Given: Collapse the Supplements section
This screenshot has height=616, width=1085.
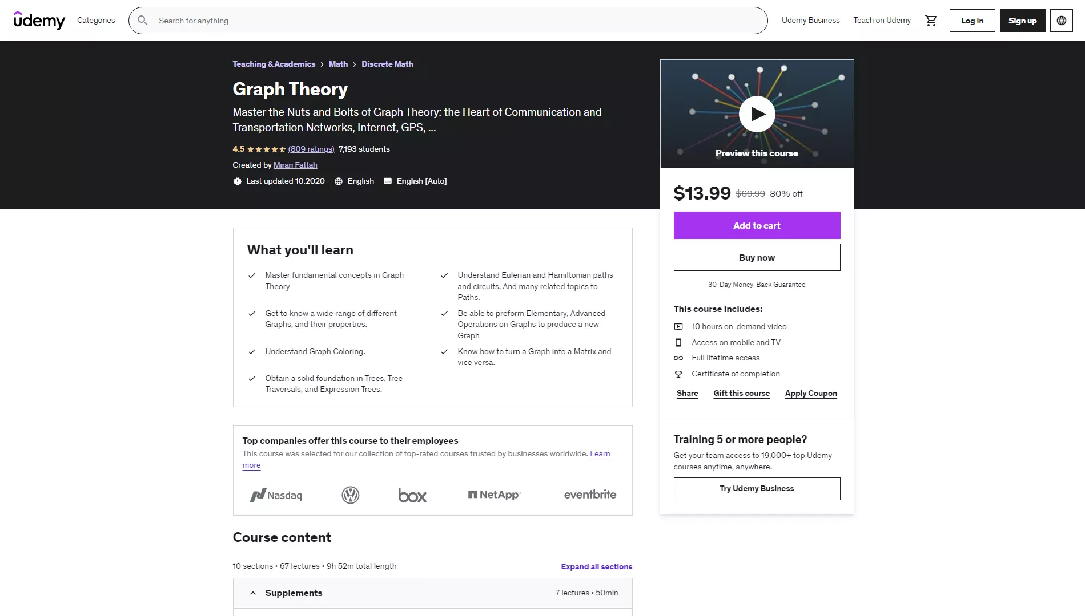Looking at the screenshot, I should click(x=432, y=593).
